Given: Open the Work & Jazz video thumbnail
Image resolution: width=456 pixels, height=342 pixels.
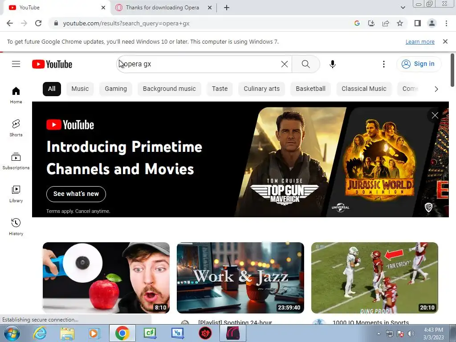Looking at the screenshot, I should [x=240, y=278].
